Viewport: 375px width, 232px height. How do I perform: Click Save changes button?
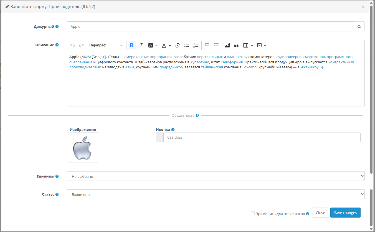[345, 213]
